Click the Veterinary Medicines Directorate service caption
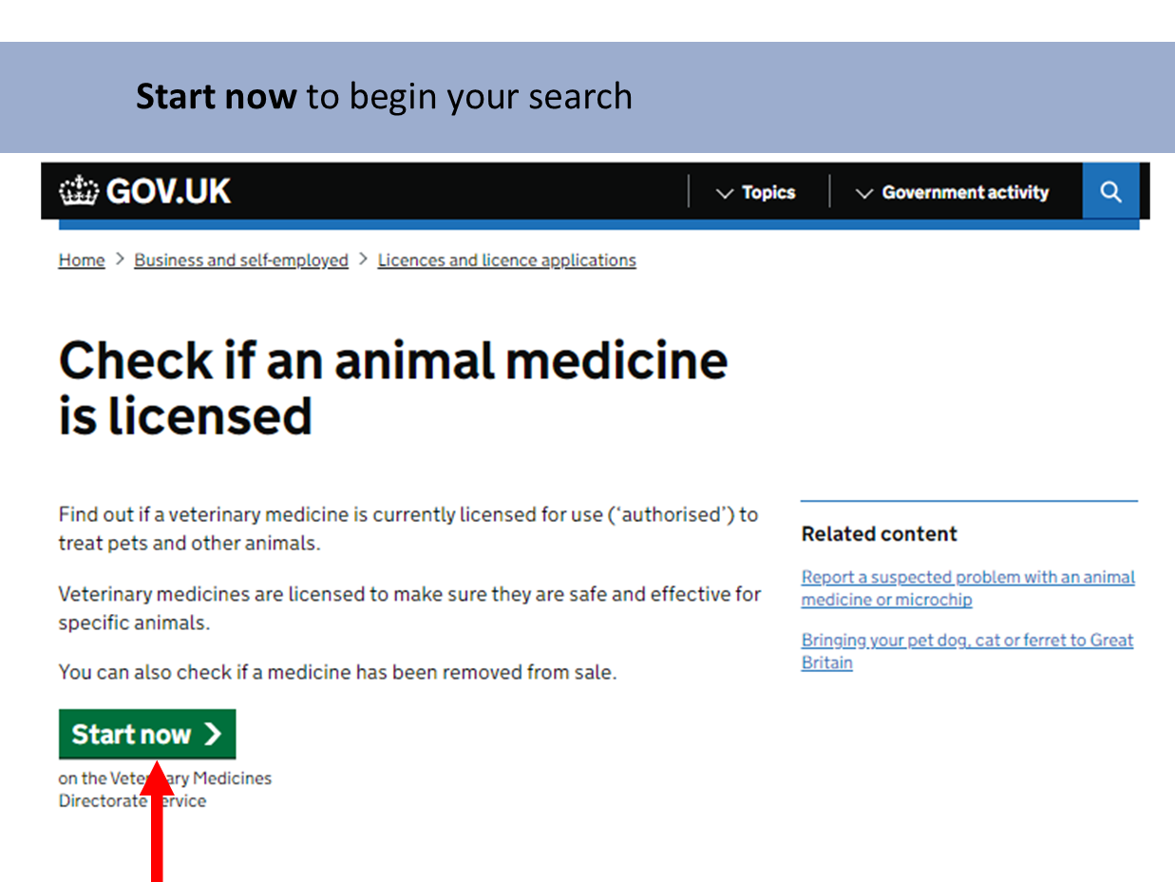This screenshot has width=1175, height=882. 165,789
